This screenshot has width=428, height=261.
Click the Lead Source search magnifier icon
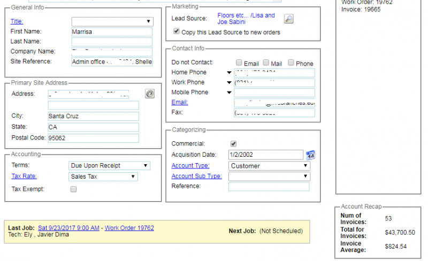(288, 19)
